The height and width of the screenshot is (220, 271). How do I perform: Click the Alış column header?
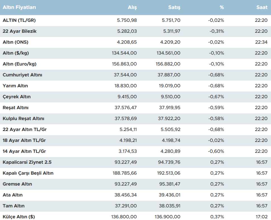132,8
